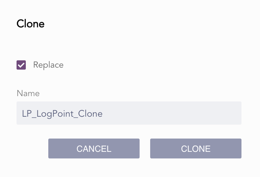Image resolution: width=260 pixels, height=177 pixels.
Task: Abort the clone via CANCEL
Action: [x=94, y=148]
